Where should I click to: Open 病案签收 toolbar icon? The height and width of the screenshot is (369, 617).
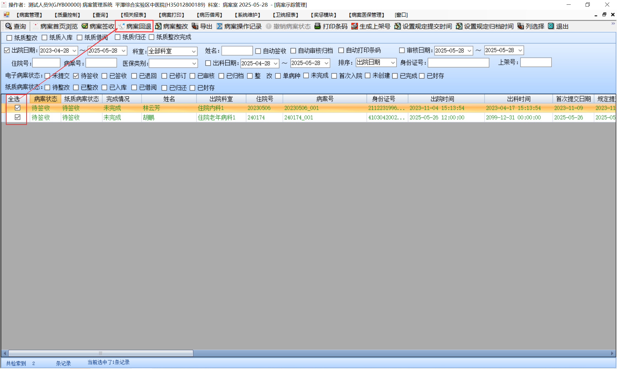85,26
